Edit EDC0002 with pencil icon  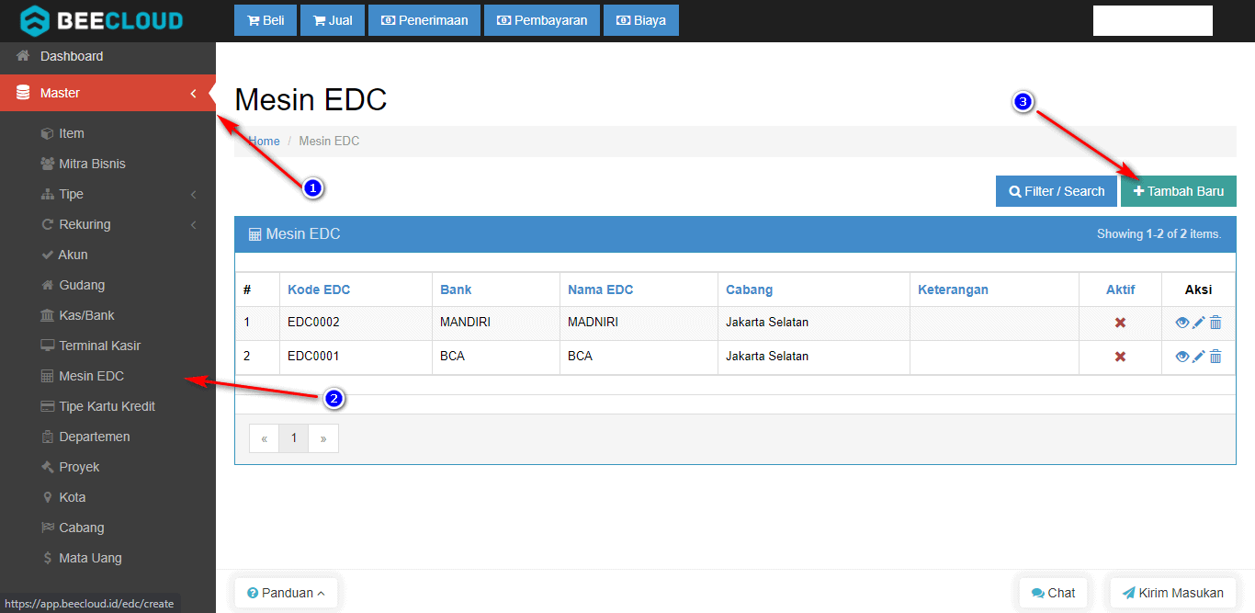tap(1199, 323)
